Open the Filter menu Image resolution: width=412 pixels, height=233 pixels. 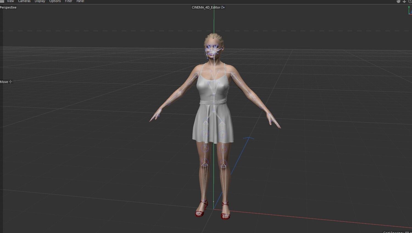tap(68, 1)
